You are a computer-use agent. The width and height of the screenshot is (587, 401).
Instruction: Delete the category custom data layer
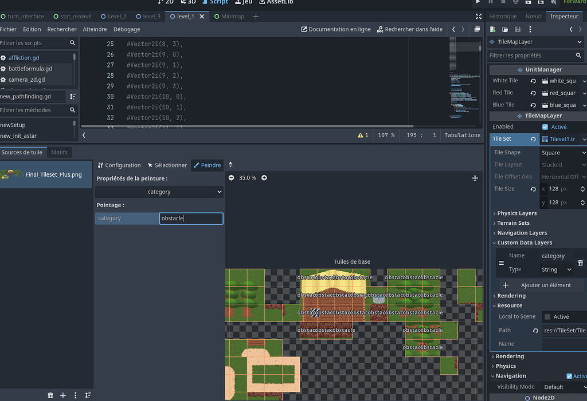point(580,263)
